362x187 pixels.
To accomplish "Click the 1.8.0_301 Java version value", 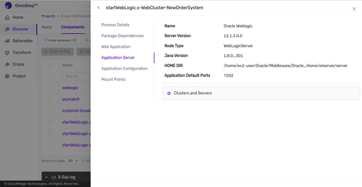I will click(233, 56).
